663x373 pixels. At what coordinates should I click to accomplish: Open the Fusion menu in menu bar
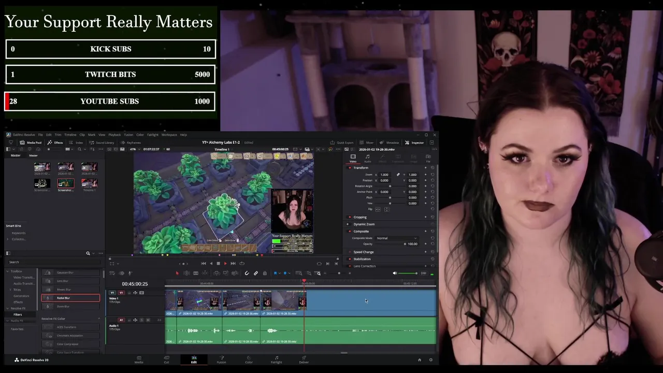coord(128,135)
